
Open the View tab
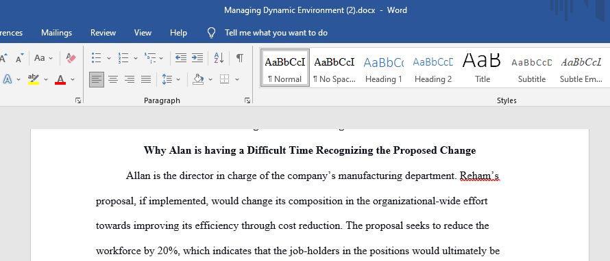pyautogui.click(x=143, y=33)
